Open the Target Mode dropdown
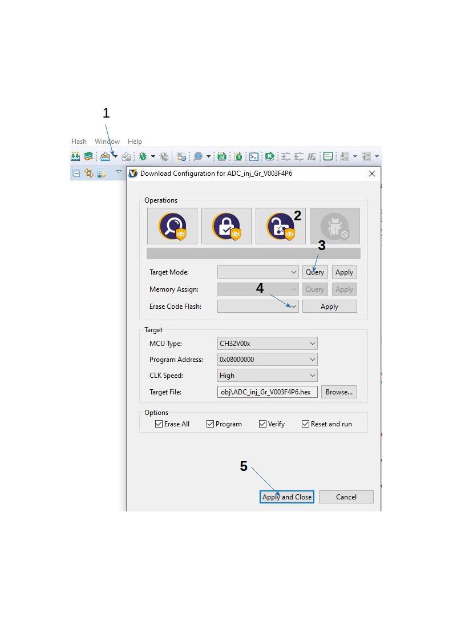453x641 pixels. click(x=258, y=272)
